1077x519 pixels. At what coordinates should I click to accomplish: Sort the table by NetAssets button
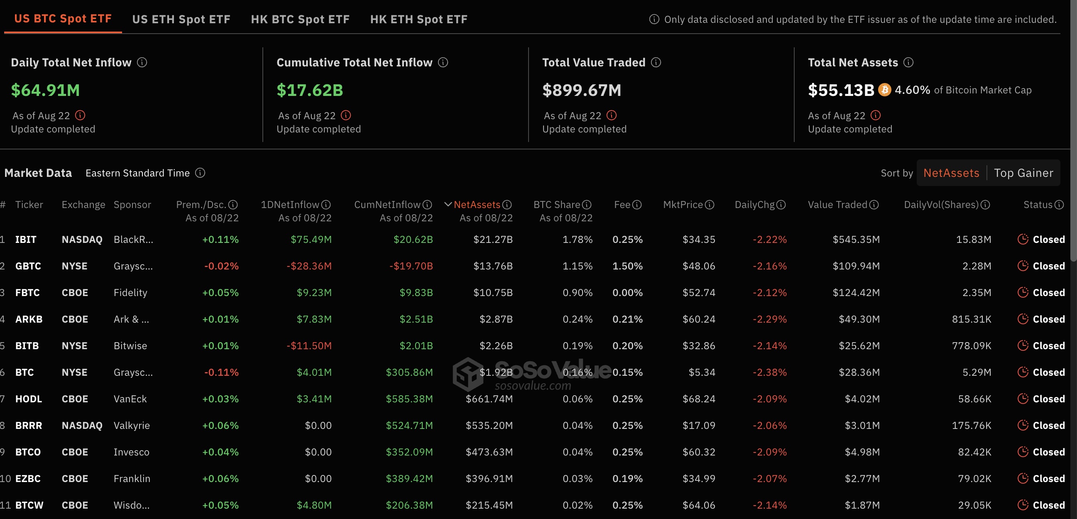[951, 173]
